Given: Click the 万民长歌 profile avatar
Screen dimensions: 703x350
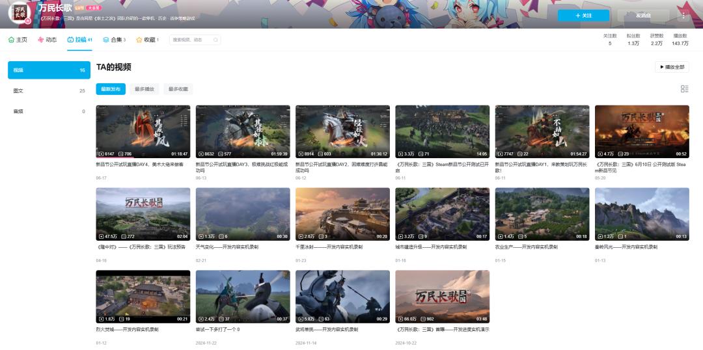Looking at the screenshot, I should pos(20,12).
